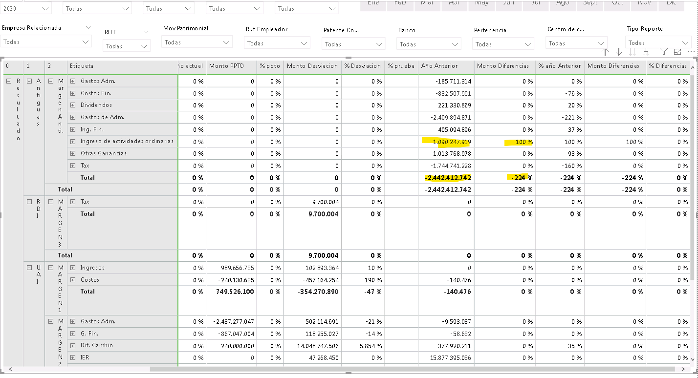Expand the Gastos de Adm. row
The height and width of the screenshot is (378, 698).
click(73, 117)
